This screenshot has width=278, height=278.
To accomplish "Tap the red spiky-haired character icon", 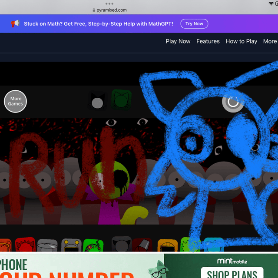I will (x=25, y=245).
